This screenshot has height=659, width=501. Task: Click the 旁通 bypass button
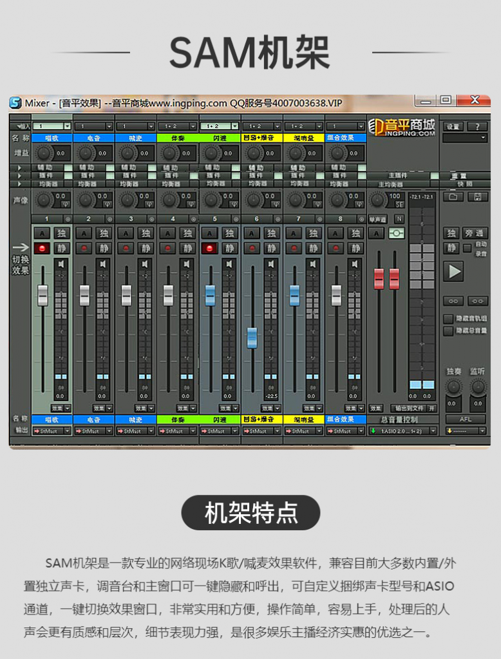[x=475, y=233]
